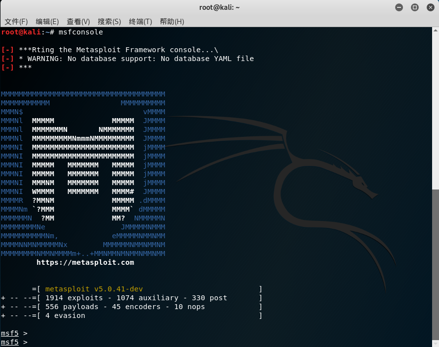Click the terminal scrollbar thumb
Viewport: 439px width, 347px height.
tap(436, 265)
